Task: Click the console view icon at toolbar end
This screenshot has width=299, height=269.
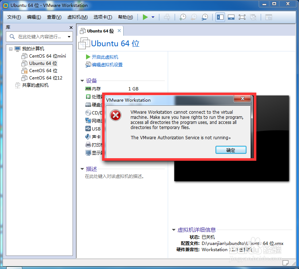Action: click(x=269, y=17)
